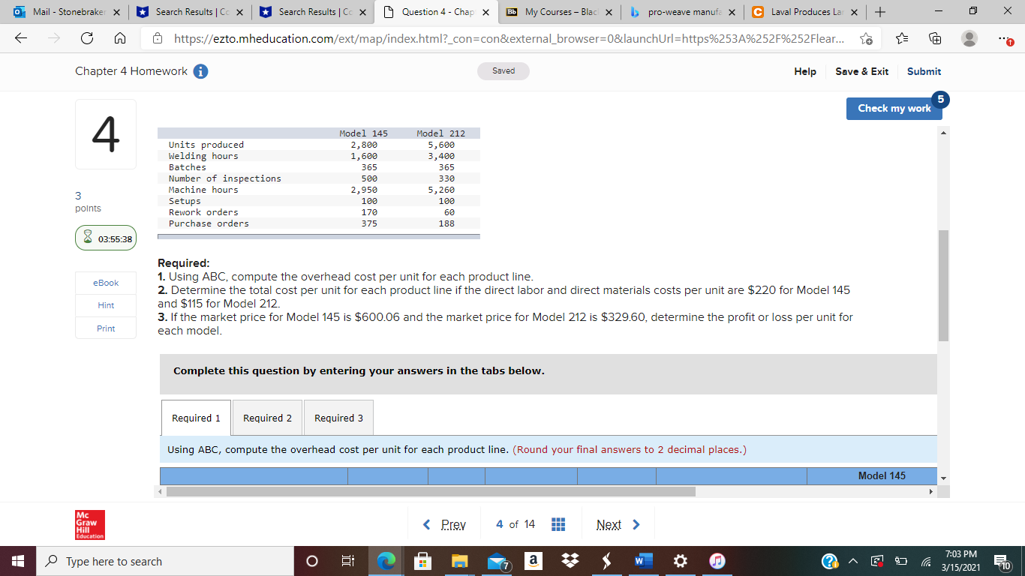
Task: Open Microsoft Store from the taskbar
Action: (x=422, y=561)
